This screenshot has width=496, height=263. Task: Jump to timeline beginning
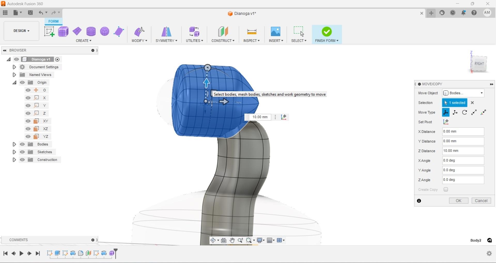(x=5, y=253)
